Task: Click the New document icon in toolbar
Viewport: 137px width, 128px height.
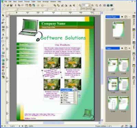Action: pos(4,5)
